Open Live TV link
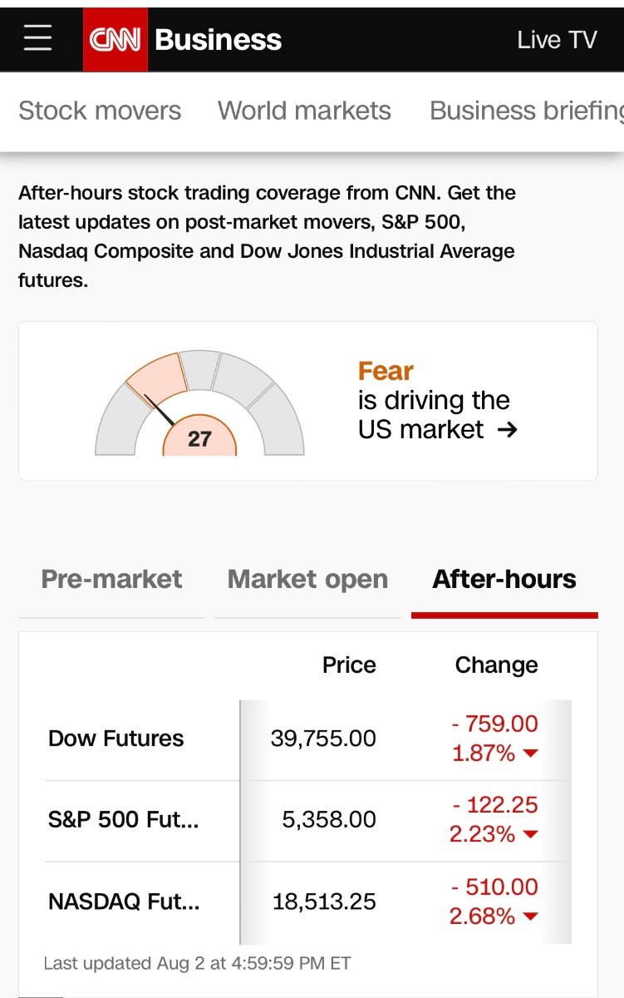 click(x=557, y=40)
